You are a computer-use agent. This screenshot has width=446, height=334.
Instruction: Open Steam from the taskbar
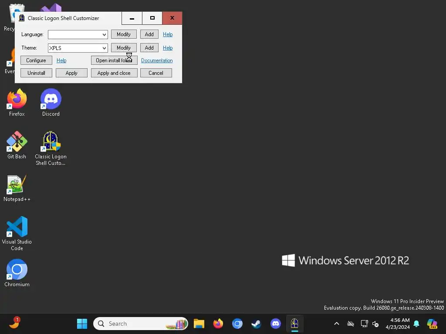coord(256,324)
